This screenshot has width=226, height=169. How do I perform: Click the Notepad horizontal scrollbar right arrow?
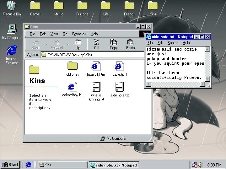pos(202,84)
